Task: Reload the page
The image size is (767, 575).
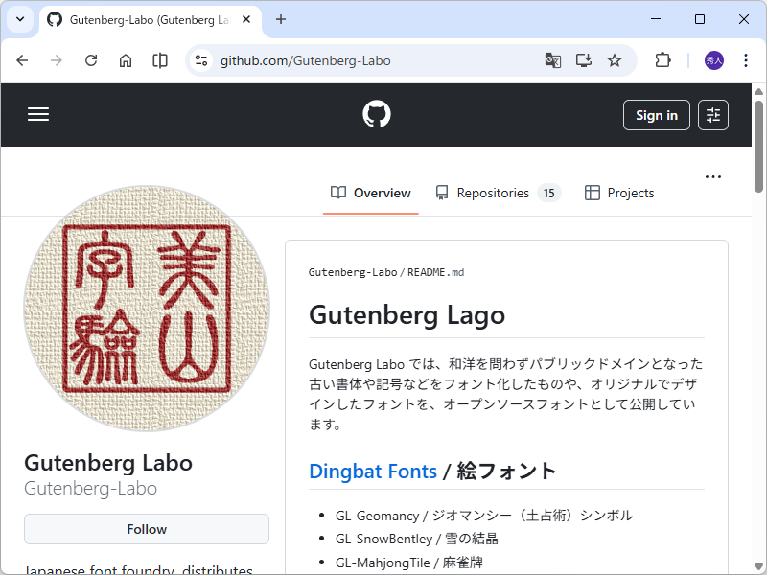Action: [91, 60]
